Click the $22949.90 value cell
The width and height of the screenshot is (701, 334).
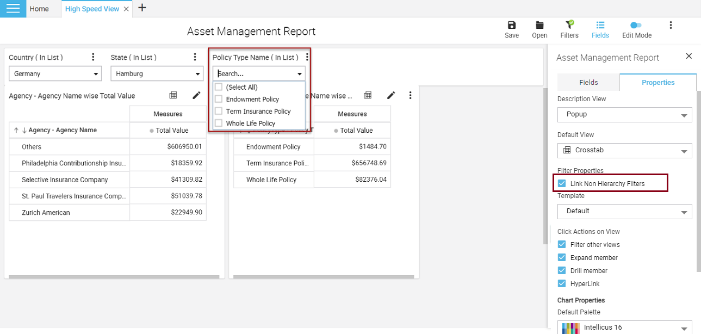168,212
